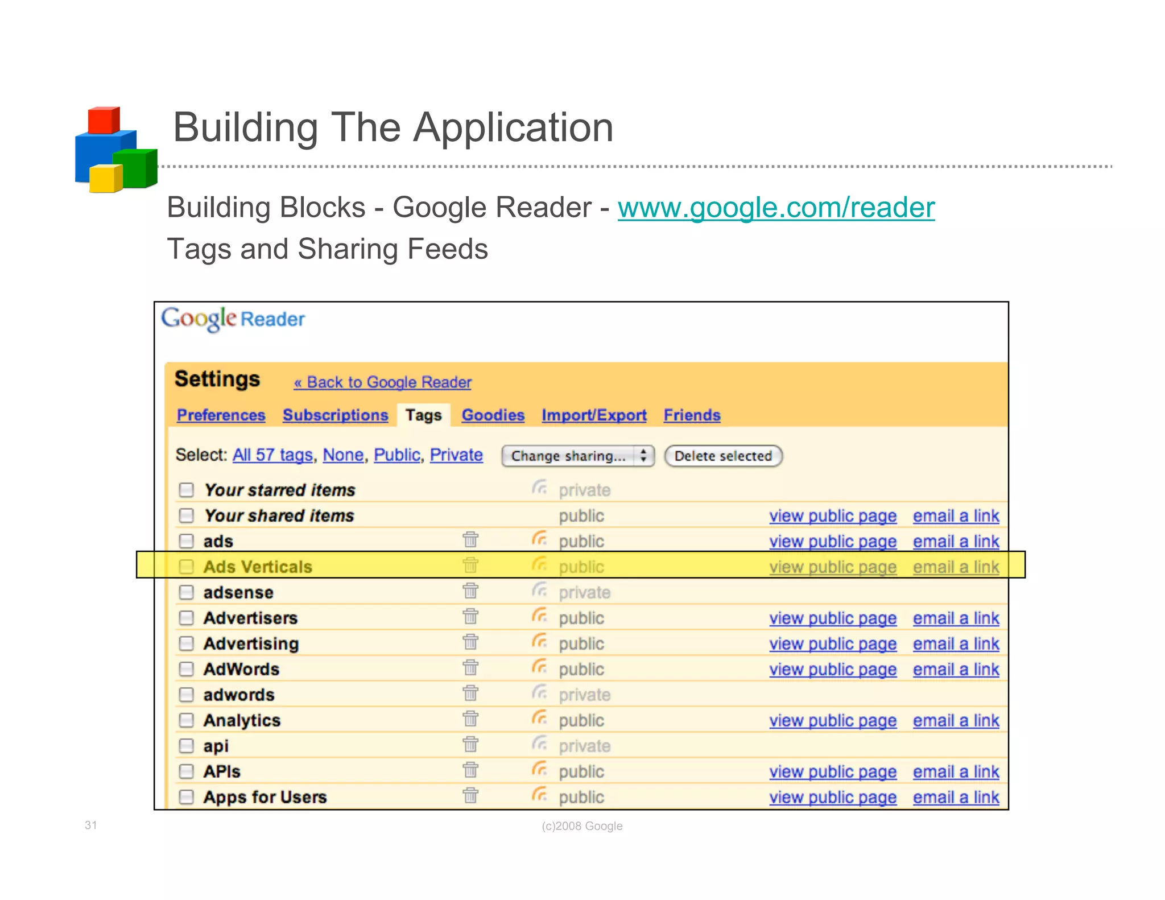The image size is (1165, 900).
Task: Click trash icon in Advertisers row
Action: (470, 616)
